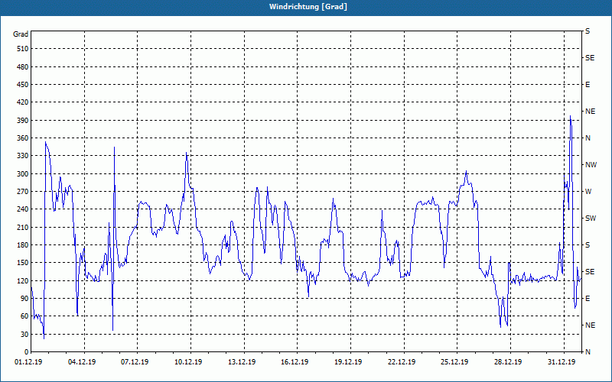Pick the SE compass label level with 480
612x382 pixels.
click(590, 58)
